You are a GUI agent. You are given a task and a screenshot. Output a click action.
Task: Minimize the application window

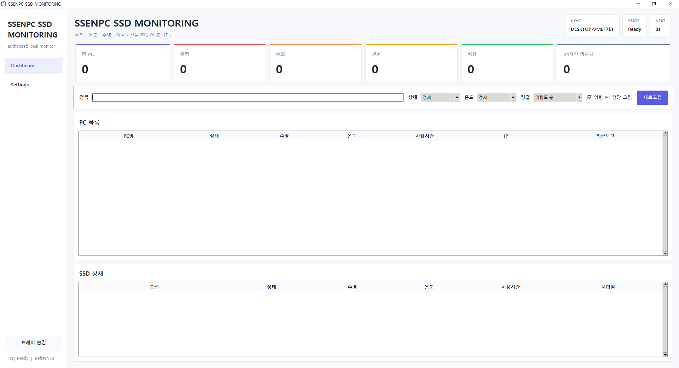pyautogui.click(x=638, y=4)
